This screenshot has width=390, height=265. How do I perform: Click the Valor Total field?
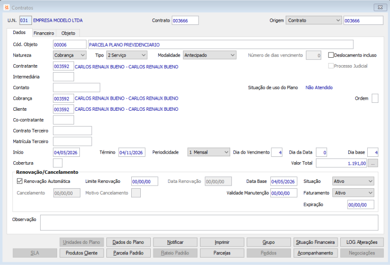[x=341, y=163]
